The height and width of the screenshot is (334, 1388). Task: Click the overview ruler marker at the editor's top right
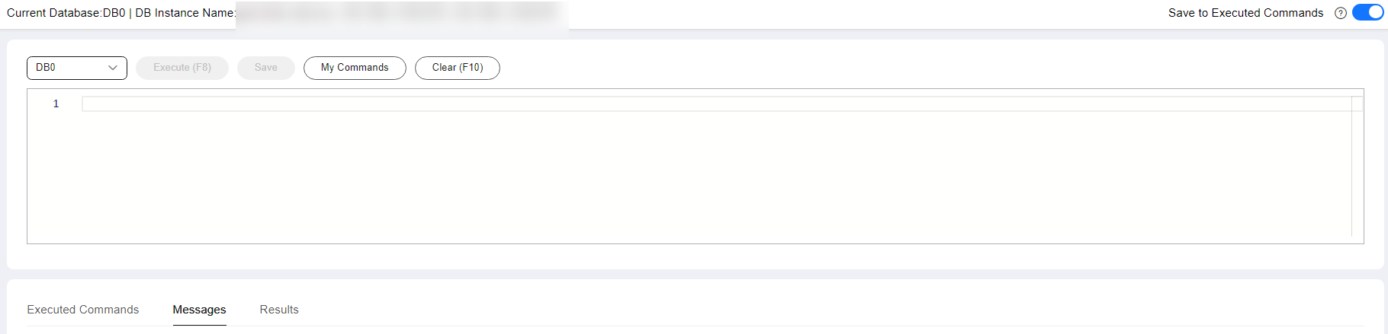pos(1357,103)
